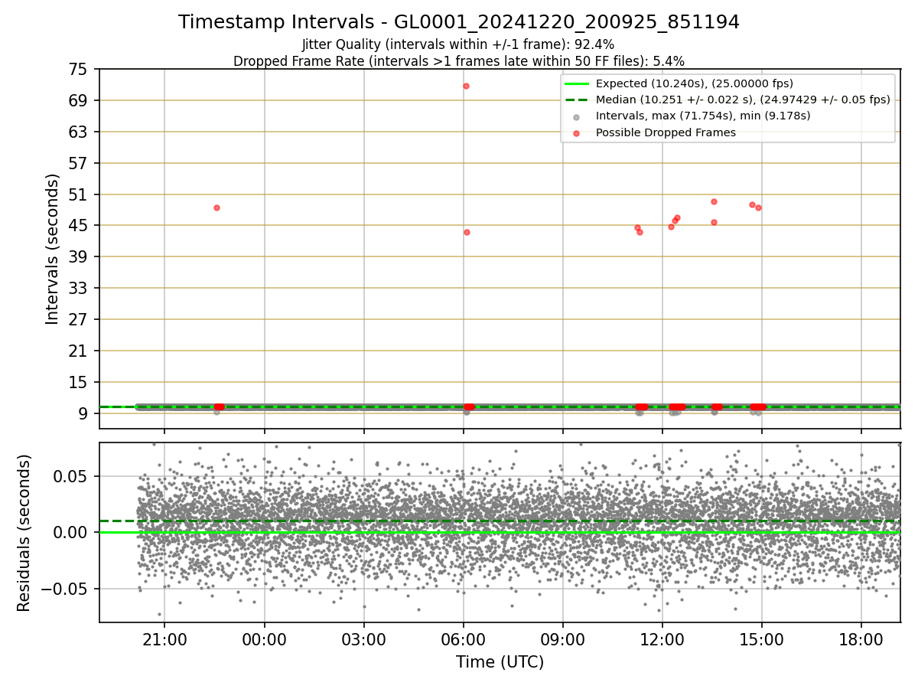The width and height of the screenshot is (918, 689).
Task: Click y-axis tick label "51"
Action: click(78, 194)
